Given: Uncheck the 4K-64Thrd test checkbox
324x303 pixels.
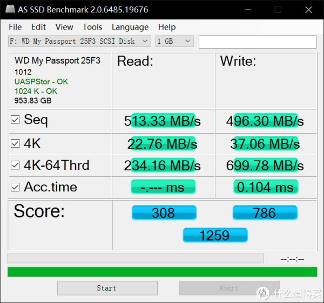Looking at the screenshot, I should click(x=15, y=165).
